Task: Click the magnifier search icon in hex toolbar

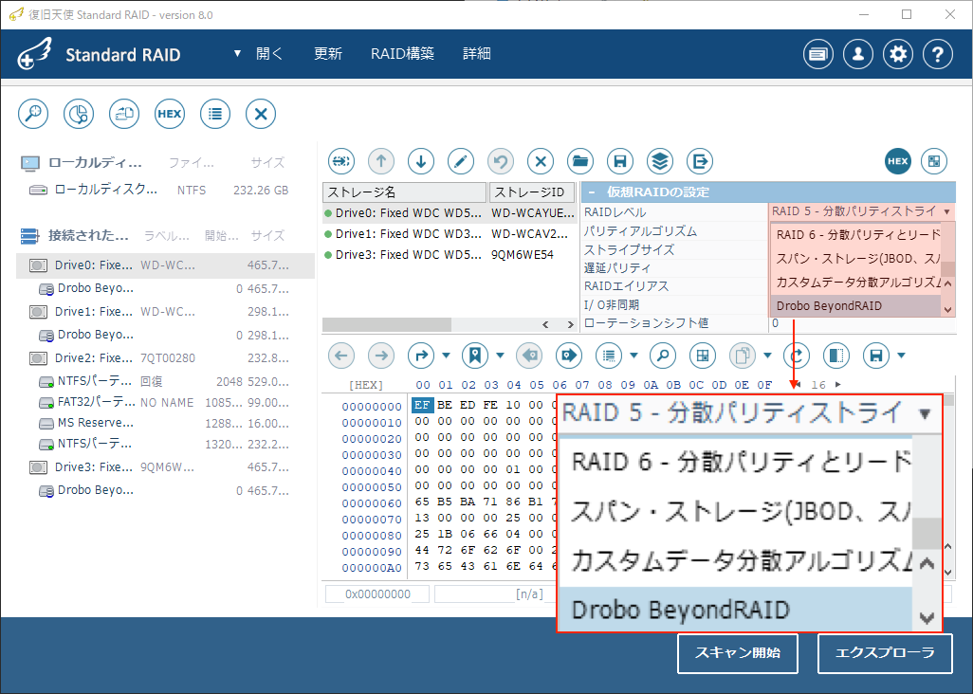Action: pyautogui.click(x=663, y=356)
